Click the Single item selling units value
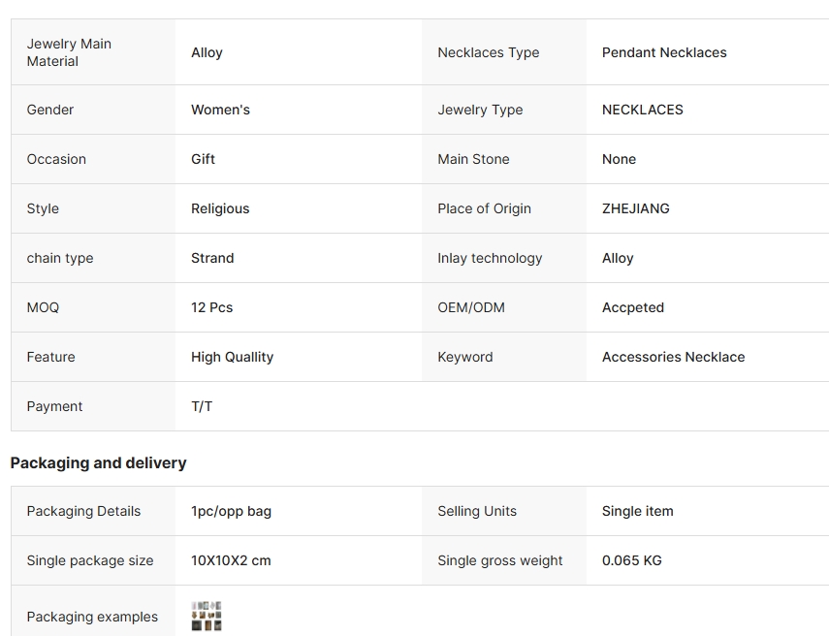Viewport: 829px width, 636px height. coord(637,511)
